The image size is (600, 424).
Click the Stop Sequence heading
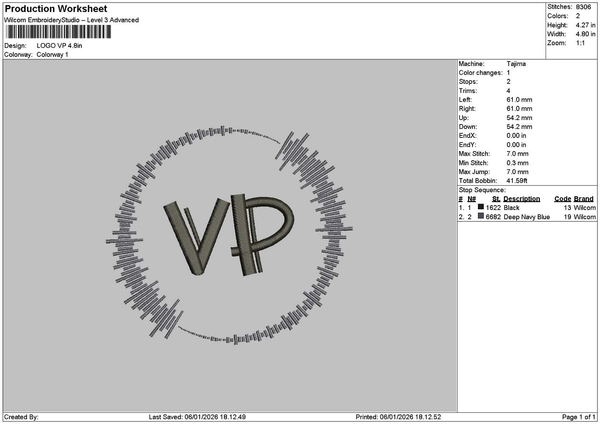pos(482,190)
